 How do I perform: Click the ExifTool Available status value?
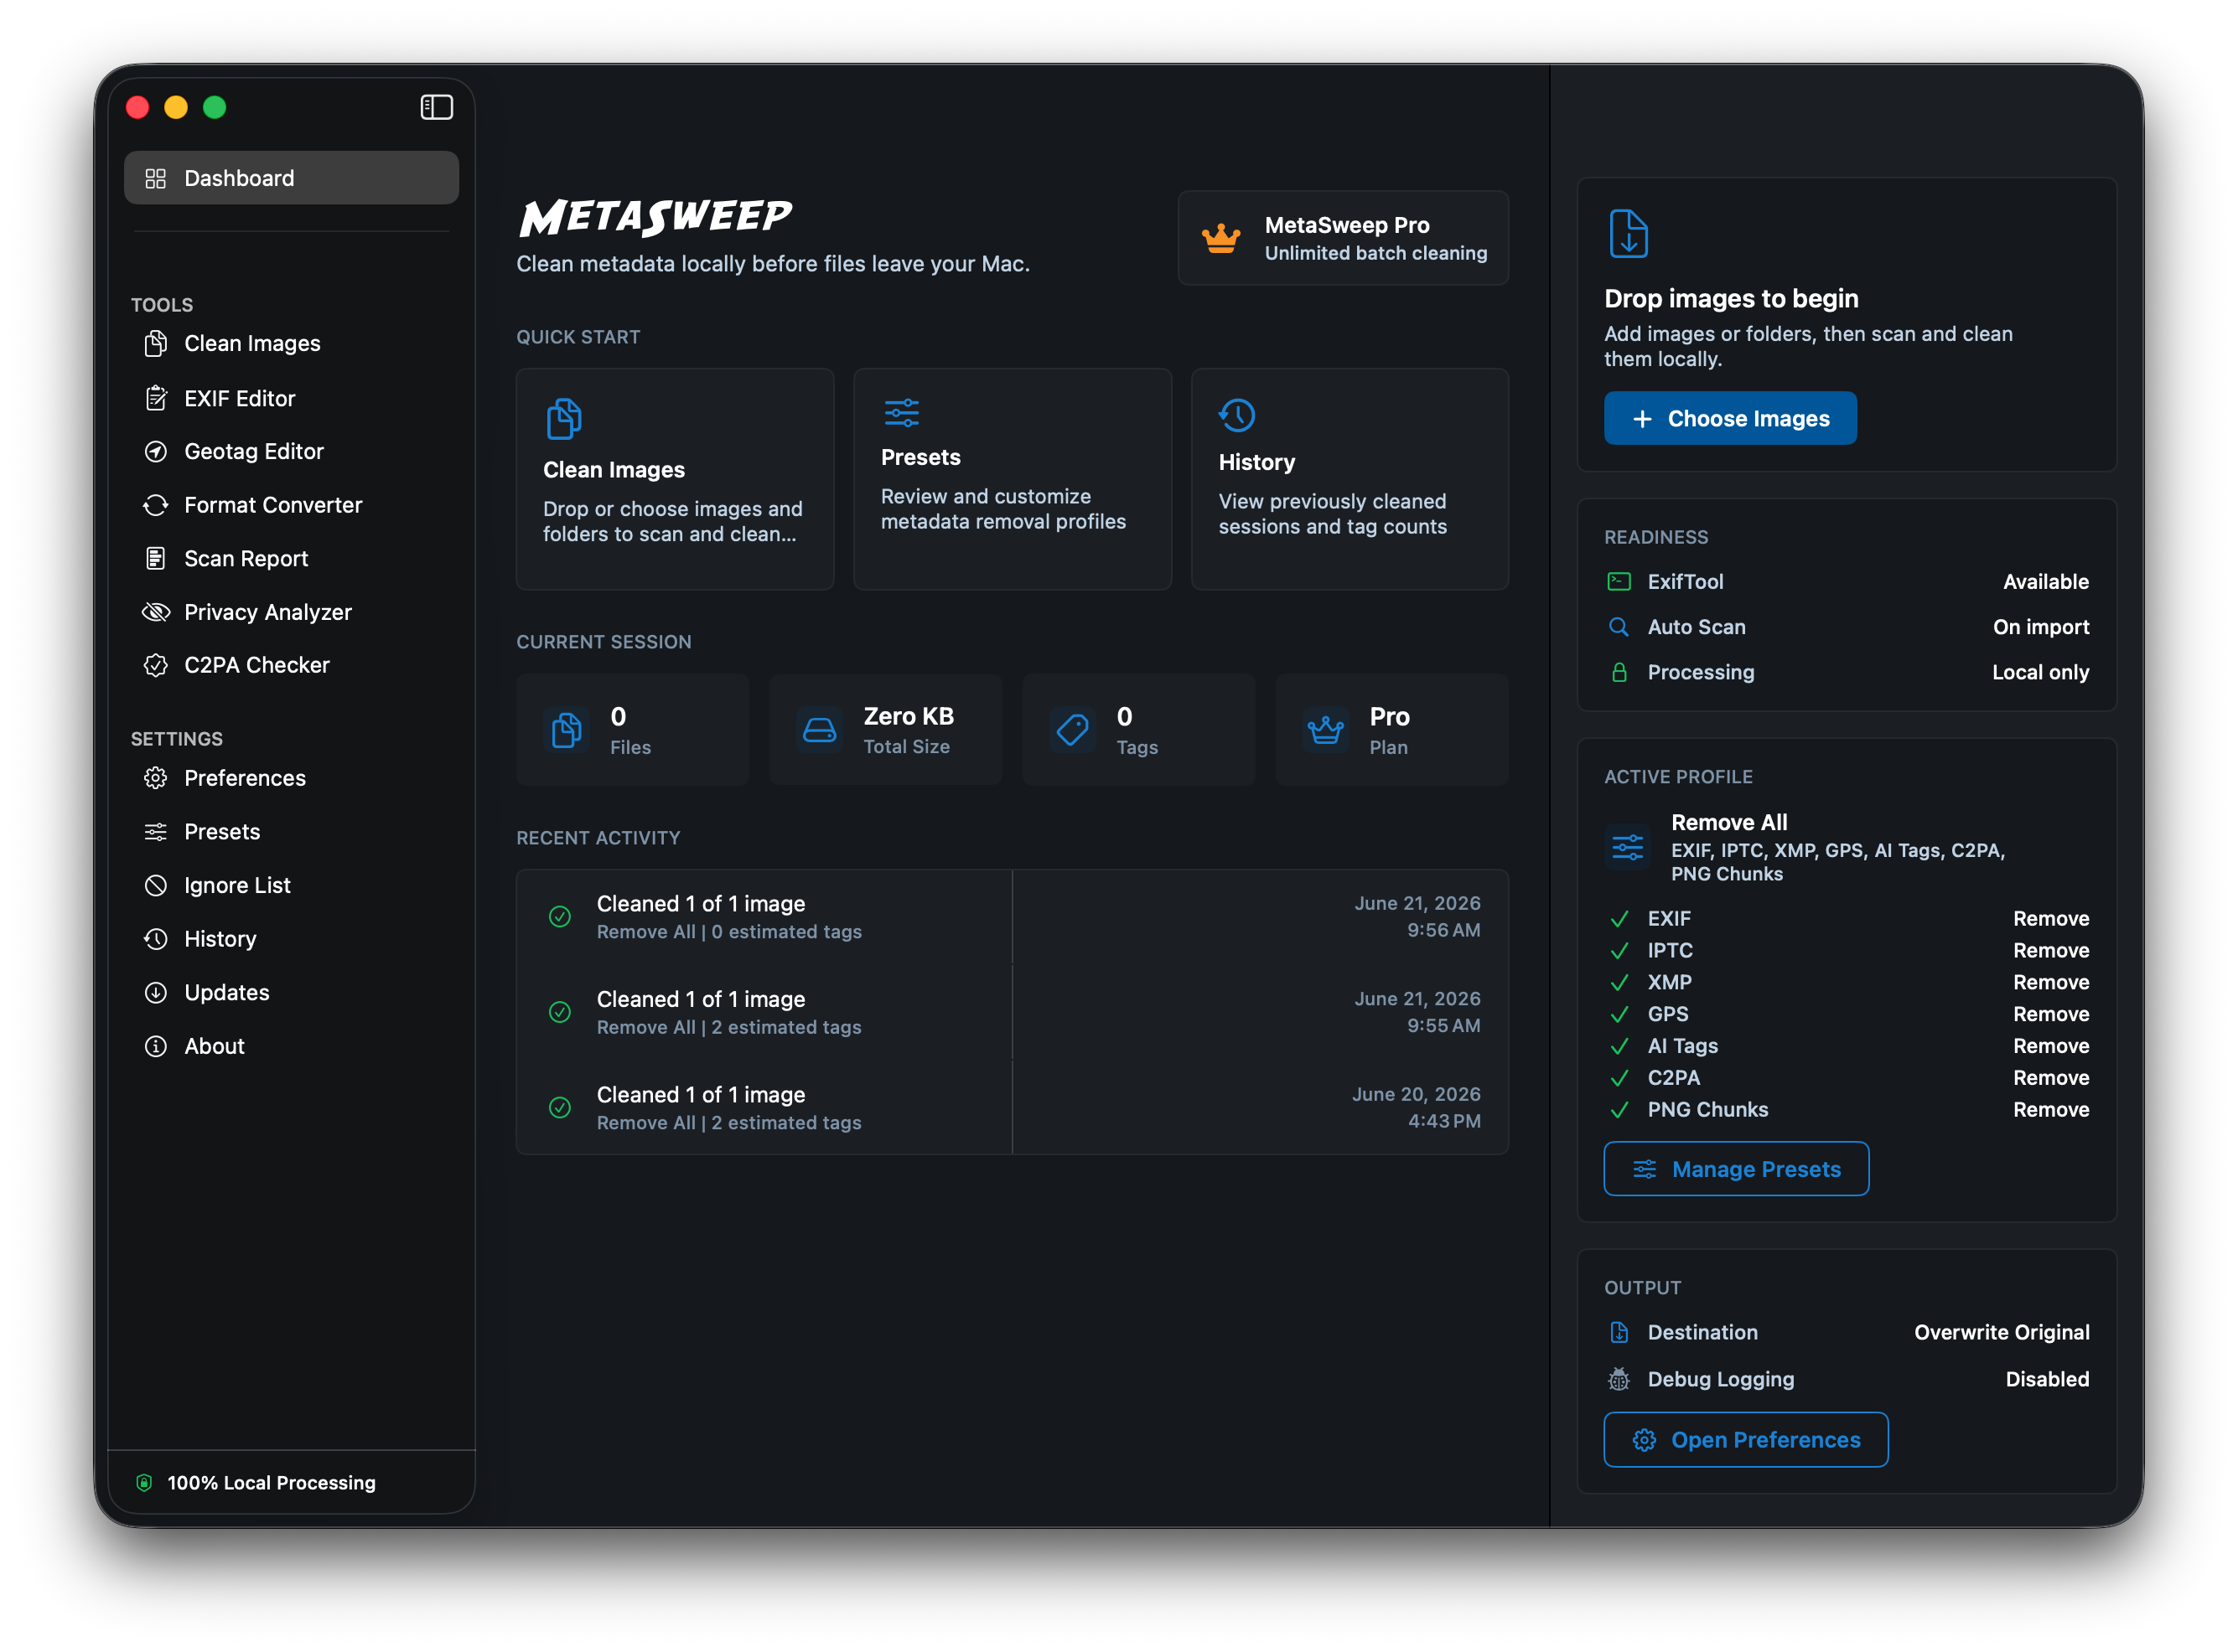[2046, 581]
